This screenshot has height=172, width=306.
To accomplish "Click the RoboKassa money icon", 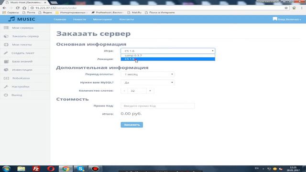I will tap(6, 78).
